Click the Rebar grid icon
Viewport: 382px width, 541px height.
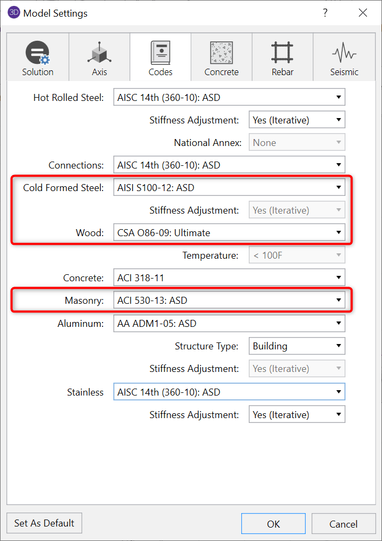[282, 53]
